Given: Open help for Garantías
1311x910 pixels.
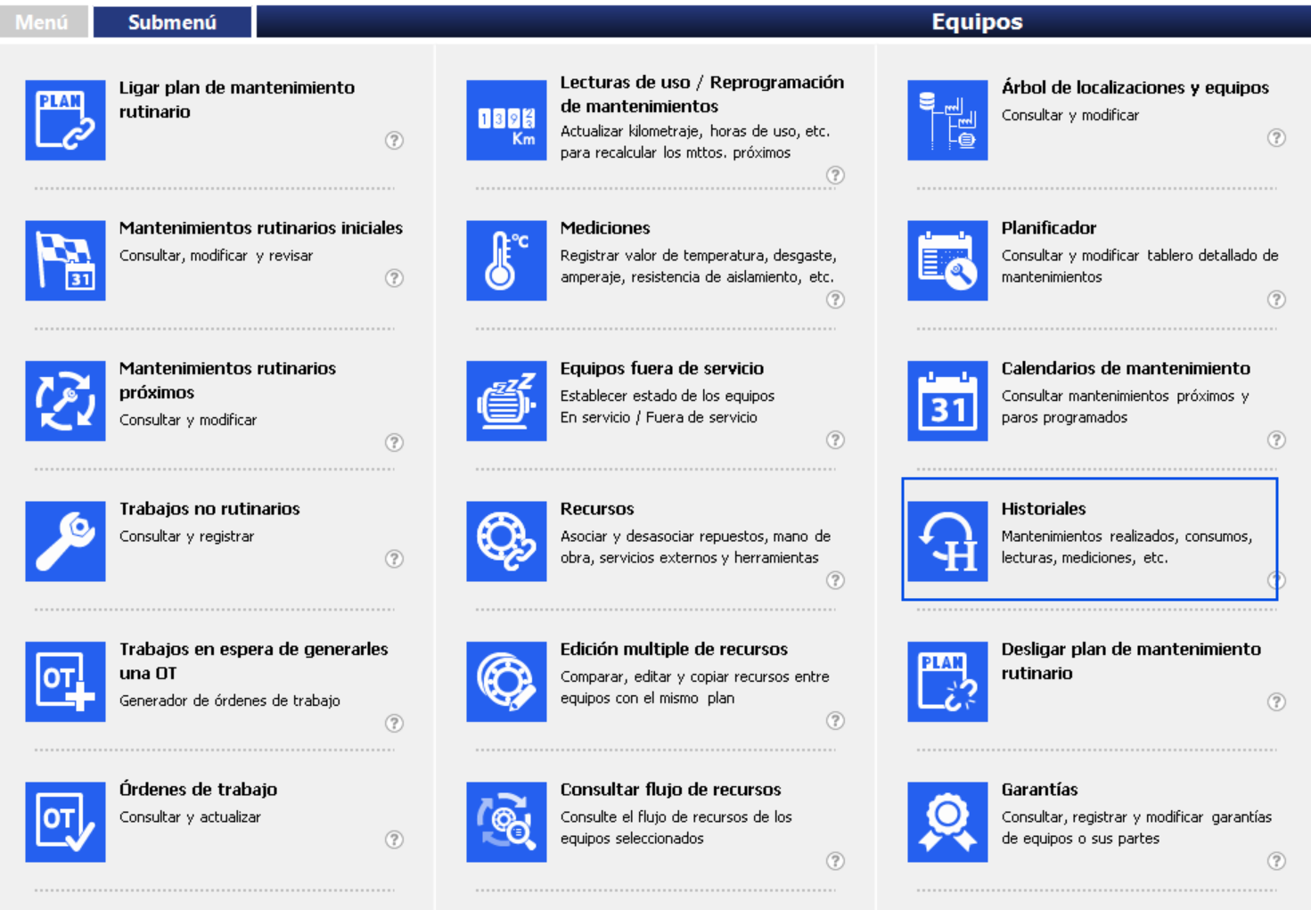Looking at the screenshot, I should (x=1276, y=861).
